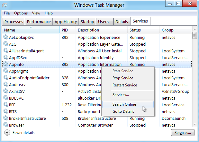Click the Application Experience description
The height and width of the screenshot is (142, 199).
pos(99,37)
